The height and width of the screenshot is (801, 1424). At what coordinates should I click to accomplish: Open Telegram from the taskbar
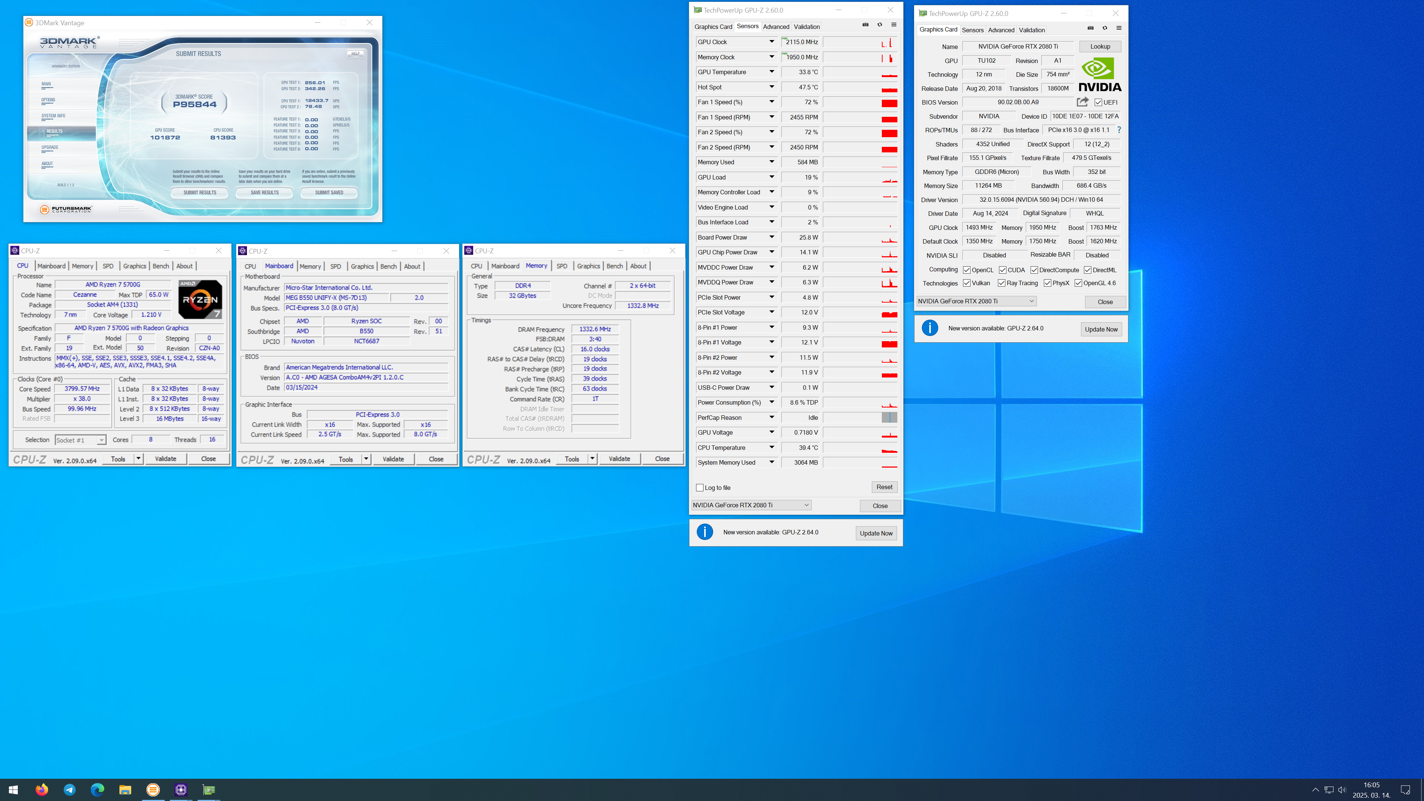[70, 790]
